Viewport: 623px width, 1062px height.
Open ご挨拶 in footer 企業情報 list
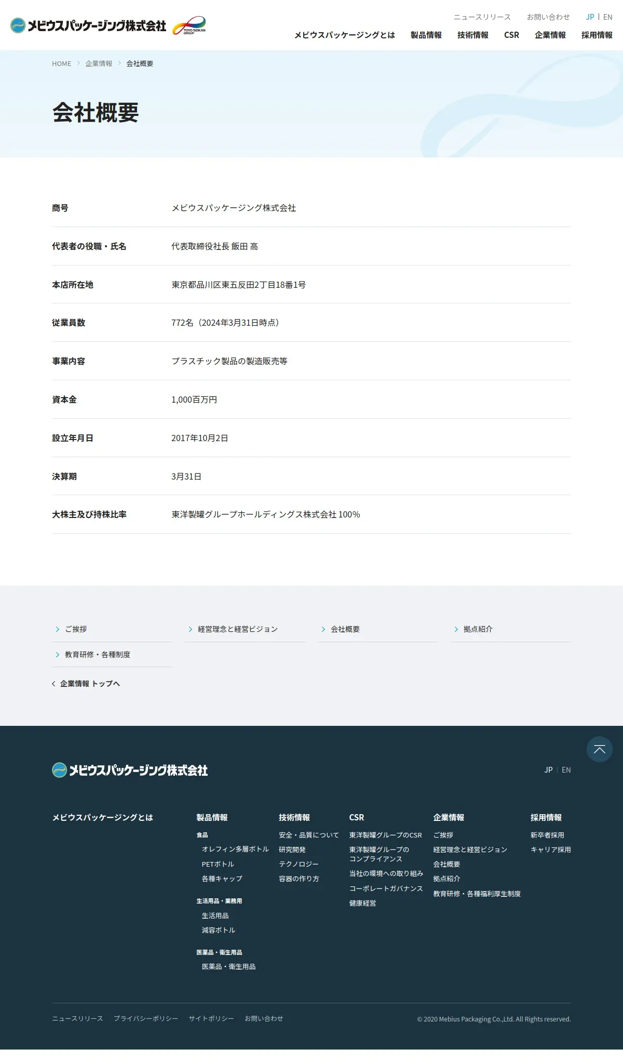pyautogui.click(x=443, y=835)
